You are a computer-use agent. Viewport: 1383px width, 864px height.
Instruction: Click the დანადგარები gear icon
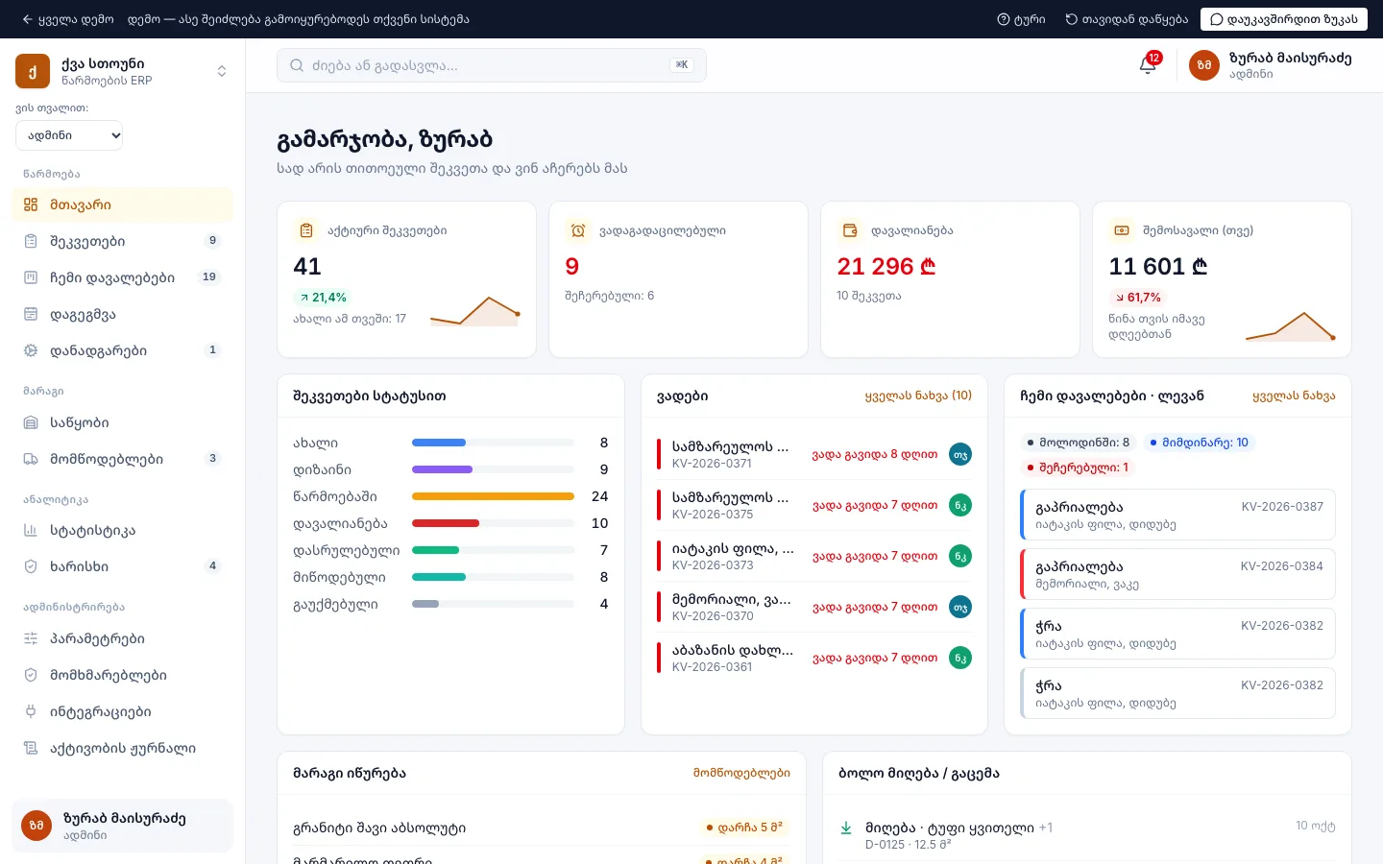[31, 350]
